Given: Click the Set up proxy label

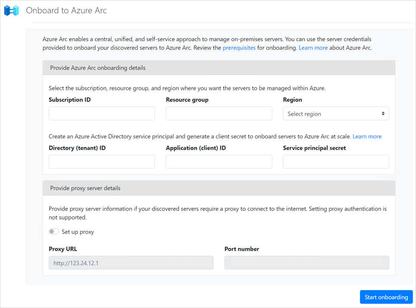Looking at the screenshot, I should point(78,232).
